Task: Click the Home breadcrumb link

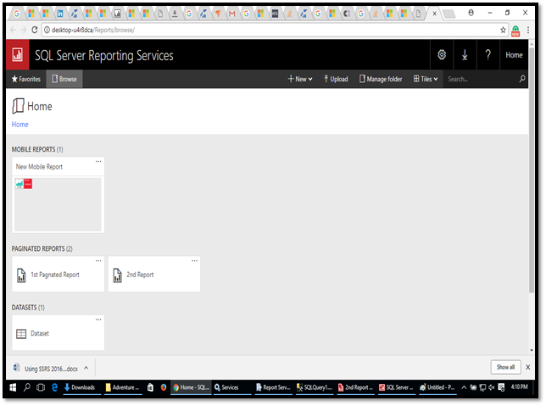Action: coord(19,125)
